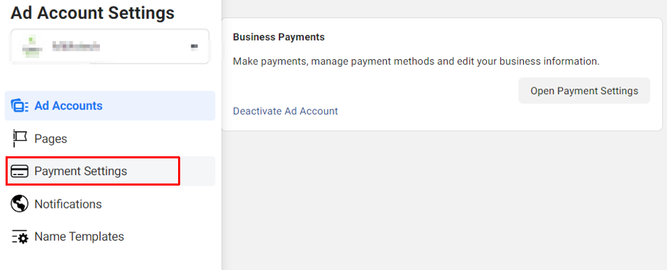Click the Payment Settings credit card icon
The image size is (667, 270).
click(x=20, y=172)
